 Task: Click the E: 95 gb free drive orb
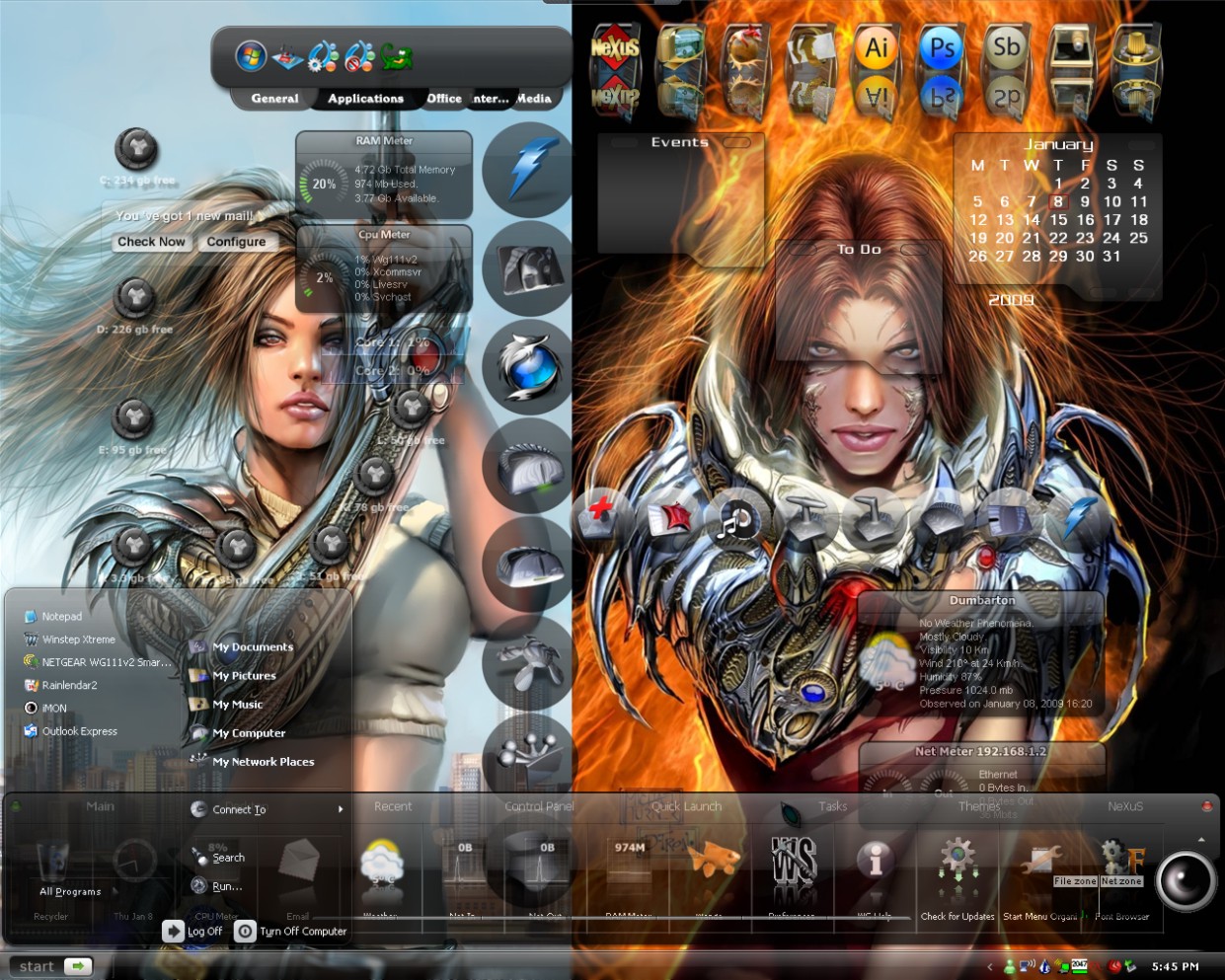(133, 418)
